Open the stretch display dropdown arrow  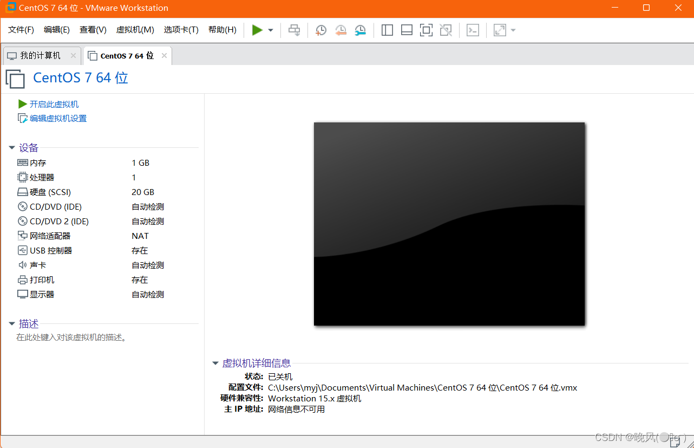(513, 30)
